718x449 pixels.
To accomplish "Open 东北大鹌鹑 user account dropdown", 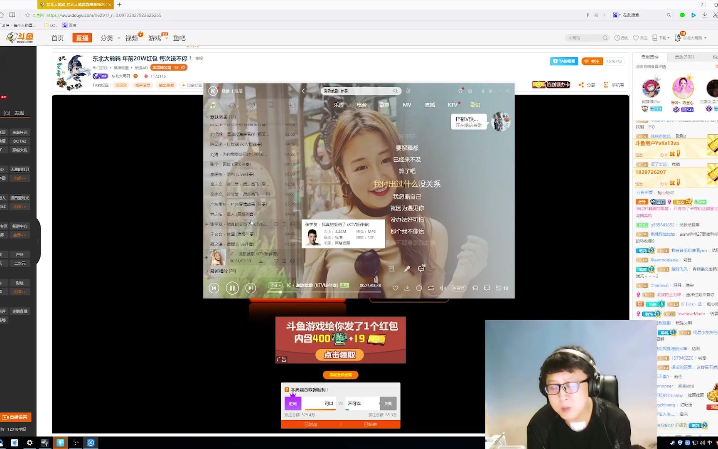I will click(x=691, y=38).
